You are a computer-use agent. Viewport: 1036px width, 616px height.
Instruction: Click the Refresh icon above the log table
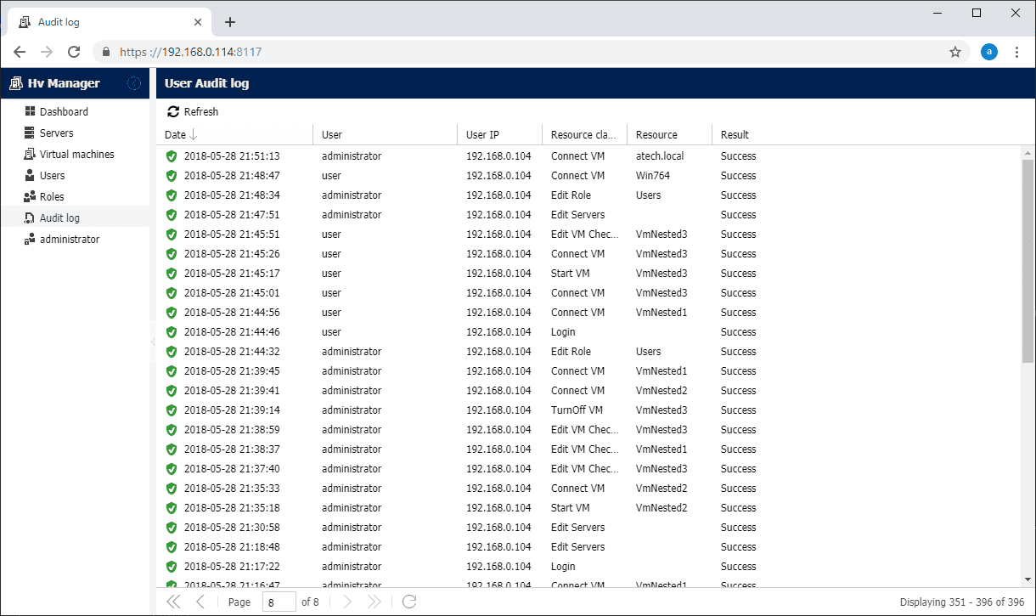173,112
